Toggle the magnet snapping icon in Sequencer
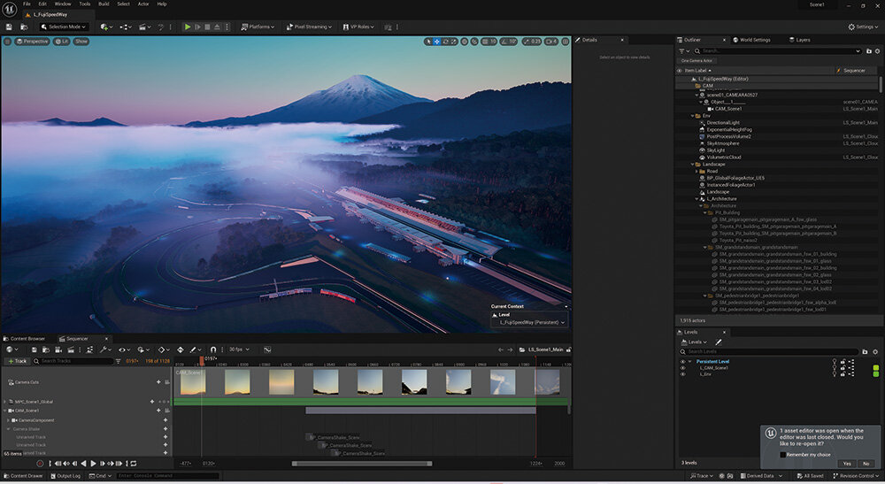This screenshot has height=484, width=885. click(x=213, y=350)
